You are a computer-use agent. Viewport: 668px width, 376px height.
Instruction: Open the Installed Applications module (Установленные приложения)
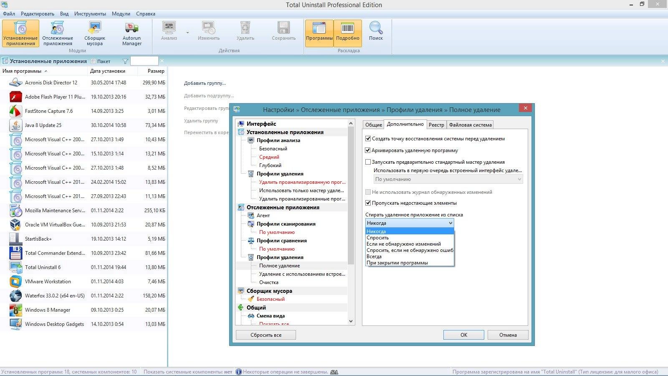coord(20,33)
